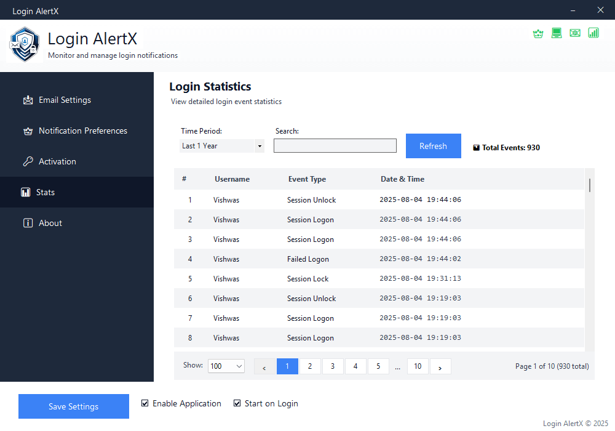This screenshot has height=431, width=615.
Task: Select row 2 Session Logon event
Action: coord(379,219)
